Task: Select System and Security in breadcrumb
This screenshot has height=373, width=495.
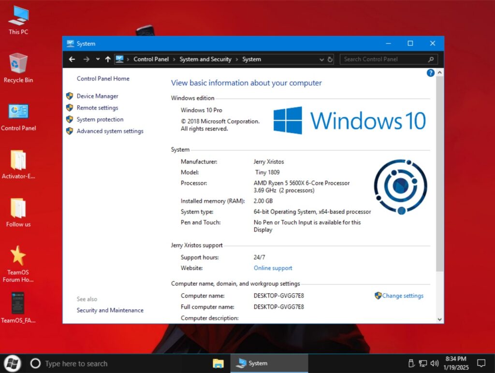Action: pyautogui.click(x=205, y=59)
